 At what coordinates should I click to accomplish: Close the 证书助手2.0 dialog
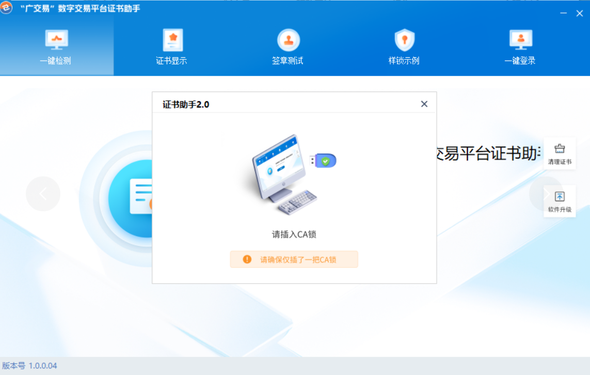(x=424, y=104)
